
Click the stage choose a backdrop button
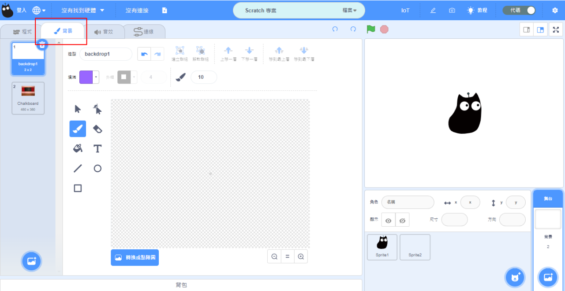pos(548,277)
